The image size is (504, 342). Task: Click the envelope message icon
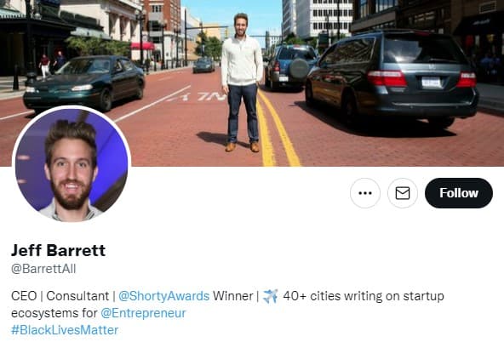coord(403,193)
